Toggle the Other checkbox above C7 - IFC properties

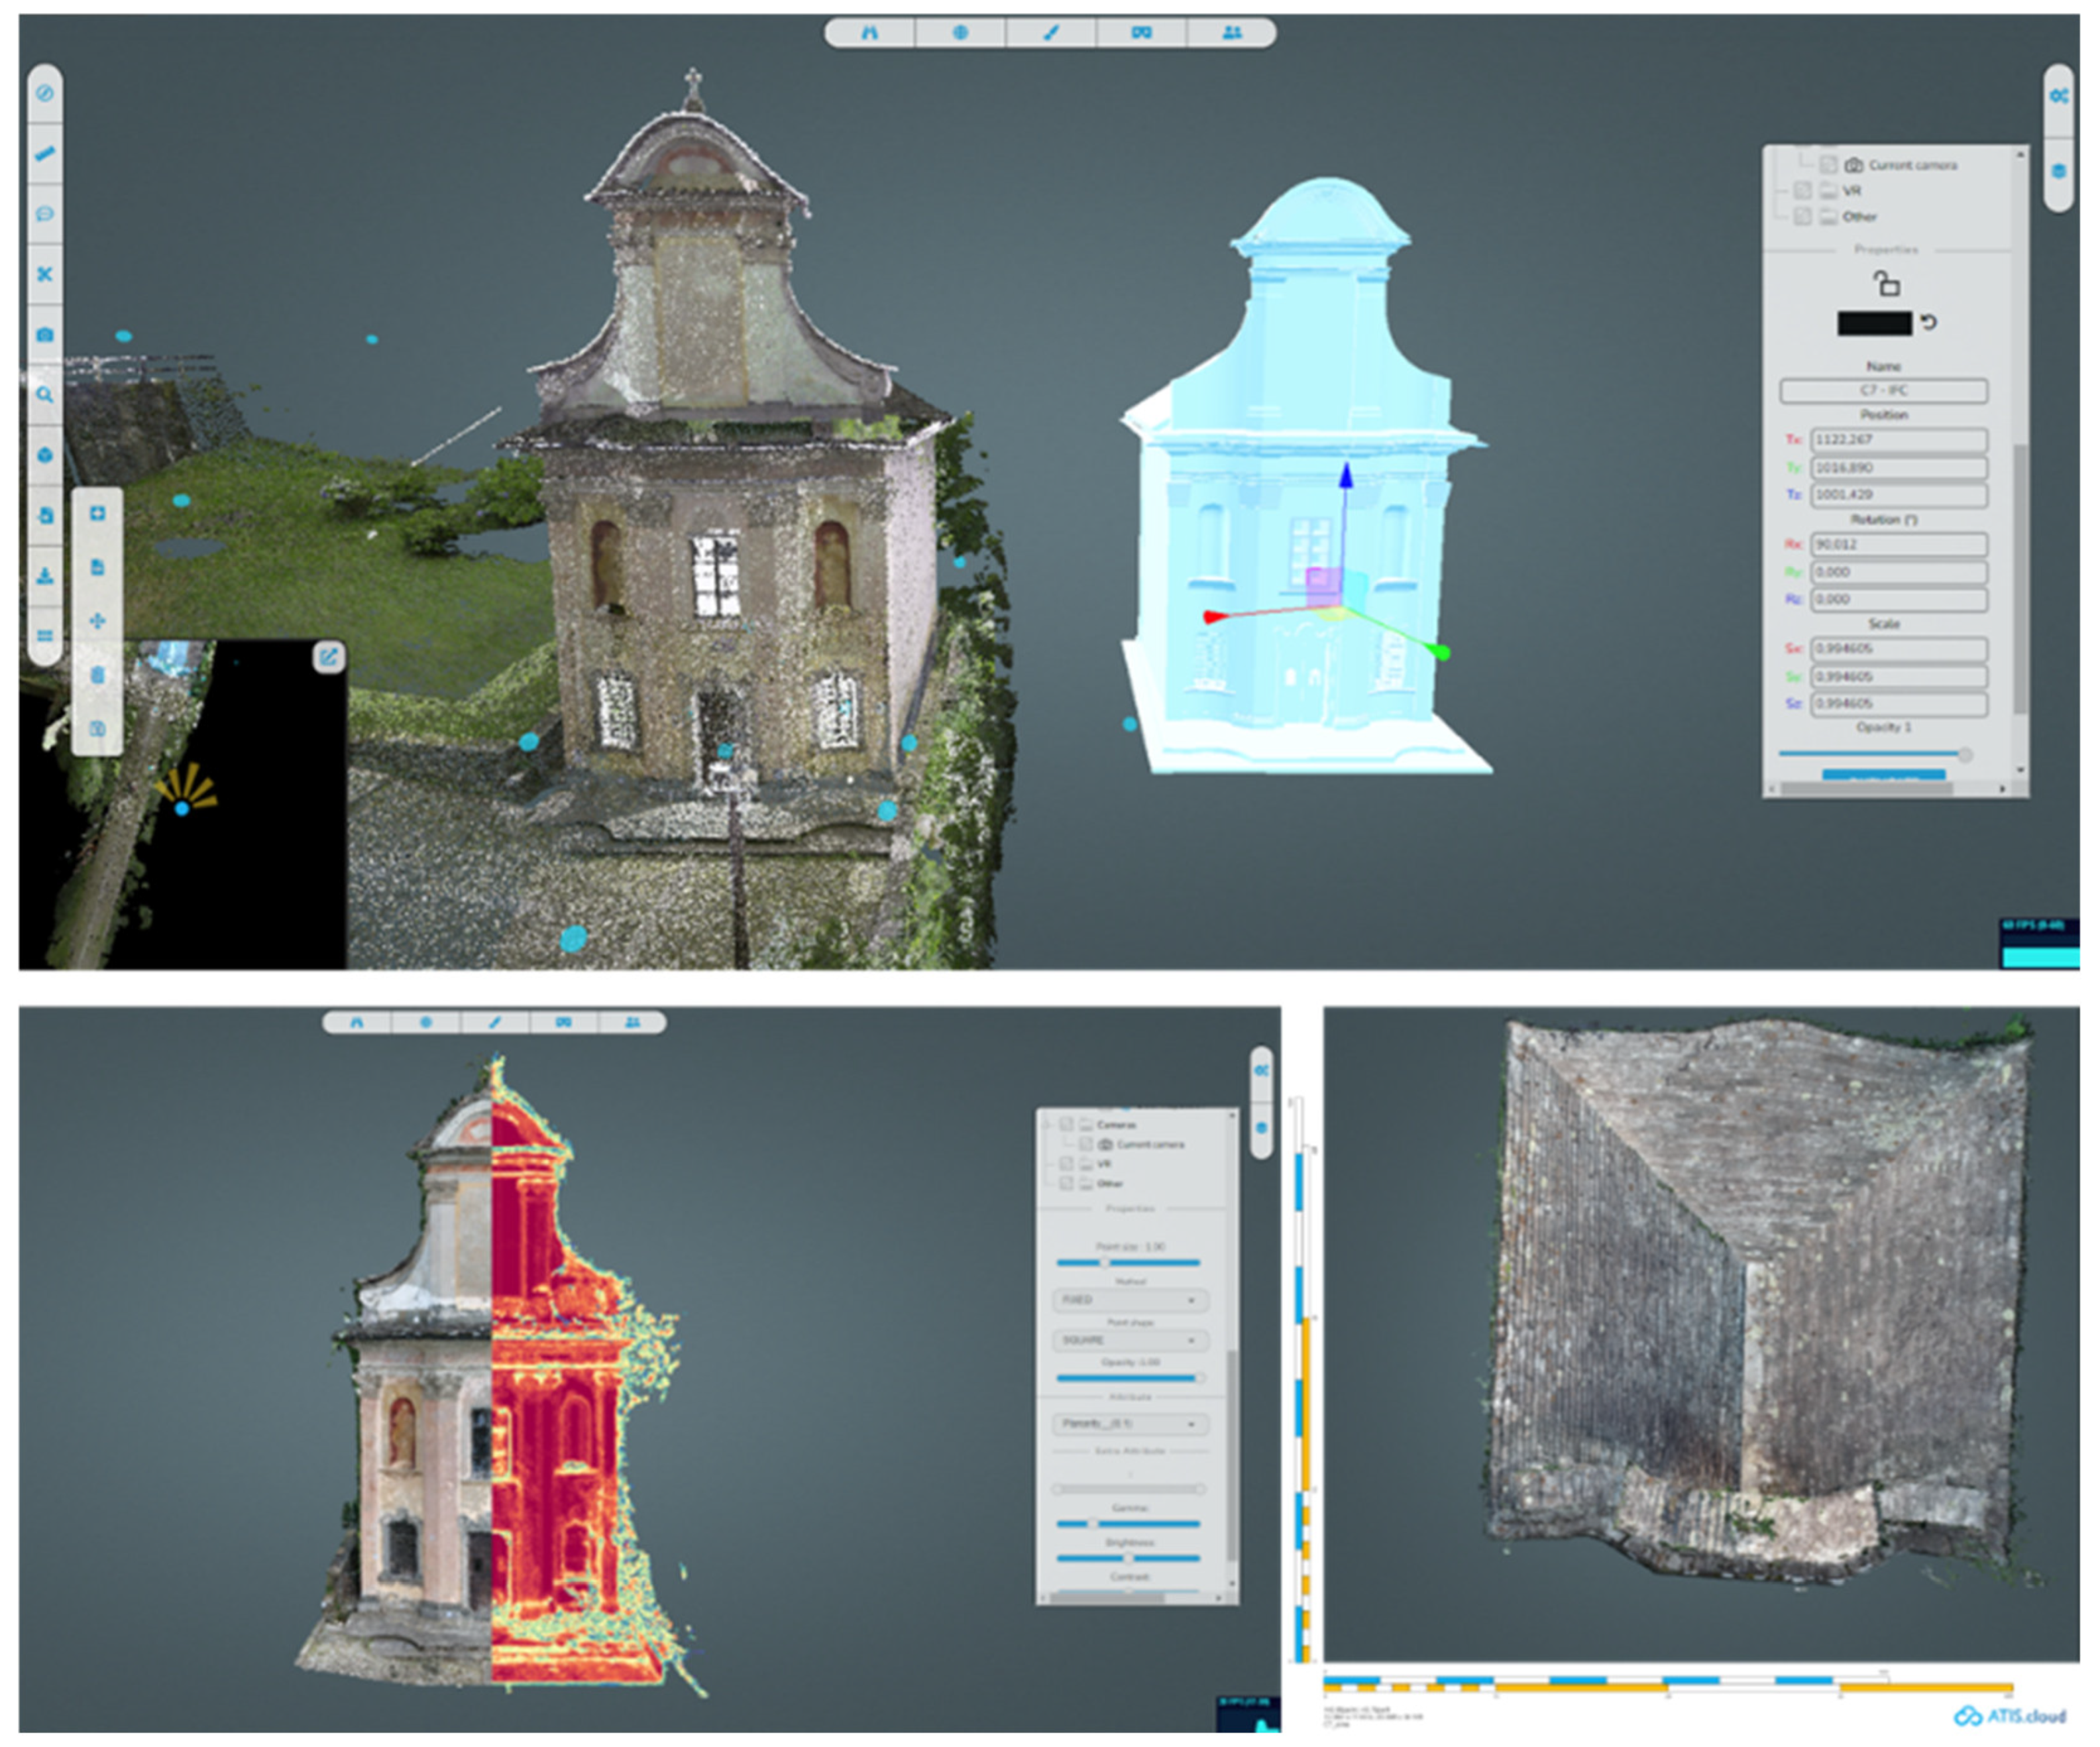(1802, 216)
